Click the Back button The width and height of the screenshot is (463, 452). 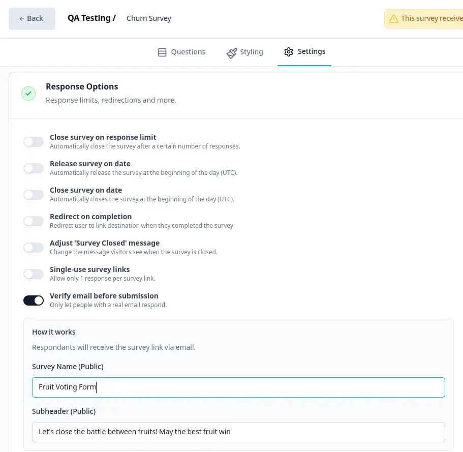point(32,19)
